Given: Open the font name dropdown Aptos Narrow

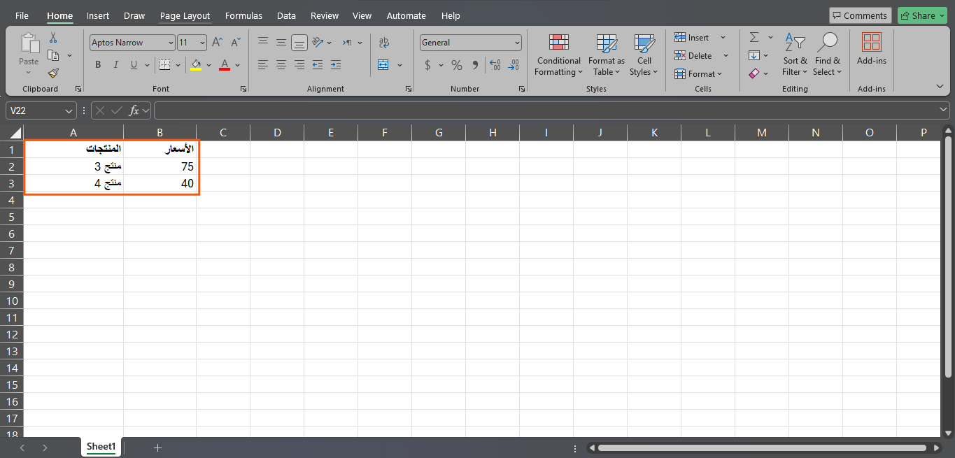Looking at the screenshot, I should pyautogui.click(x=132, y=43).
